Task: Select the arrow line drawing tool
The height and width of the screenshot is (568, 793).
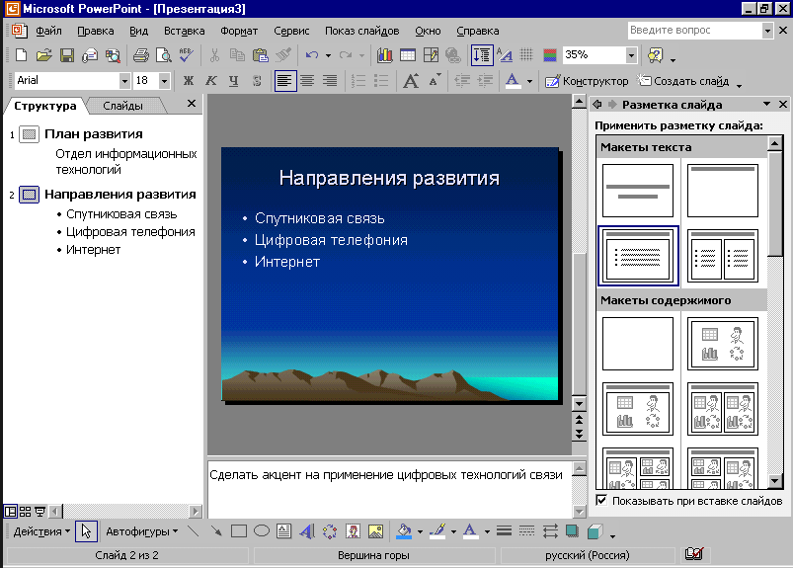Action: point(216,531)
